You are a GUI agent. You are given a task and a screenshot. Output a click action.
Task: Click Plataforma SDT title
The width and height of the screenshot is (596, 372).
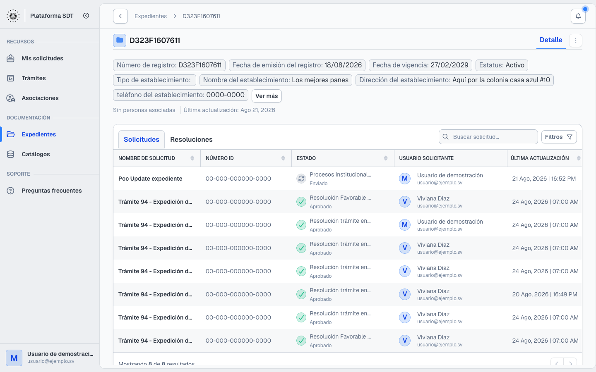(52, 16)
